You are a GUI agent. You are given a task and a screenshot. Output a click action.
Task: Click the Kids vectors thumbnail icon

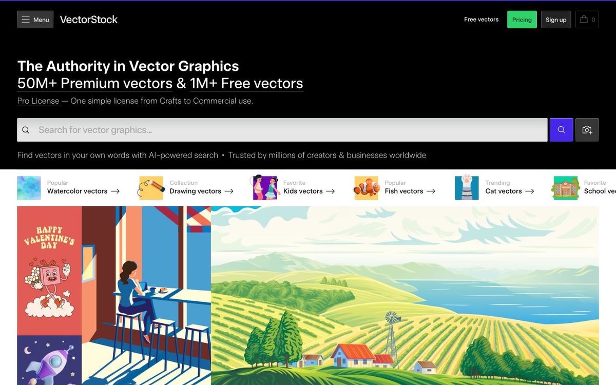264,188
